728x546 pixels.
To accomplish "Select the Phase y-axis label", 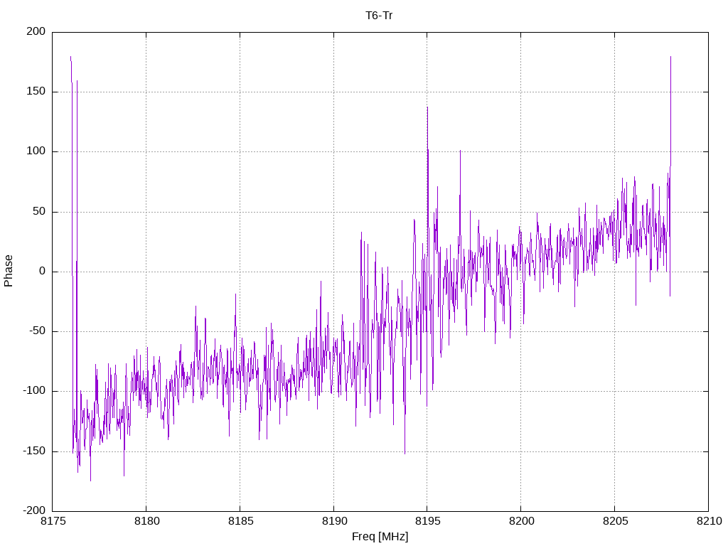I will [9, 271].
